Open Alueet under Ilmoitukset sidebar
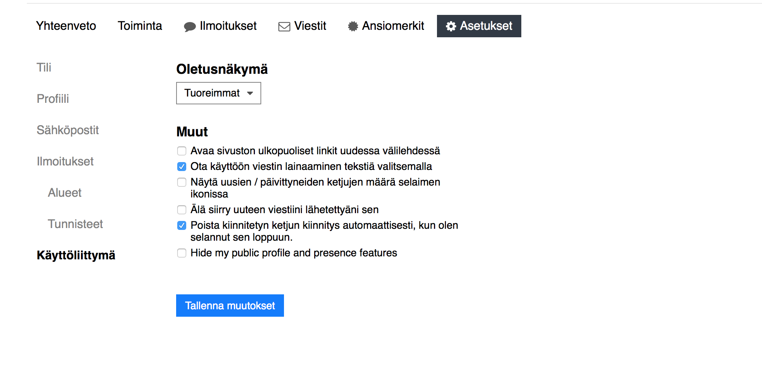Screen dimensions: 762x389 (x=65, y=193)
